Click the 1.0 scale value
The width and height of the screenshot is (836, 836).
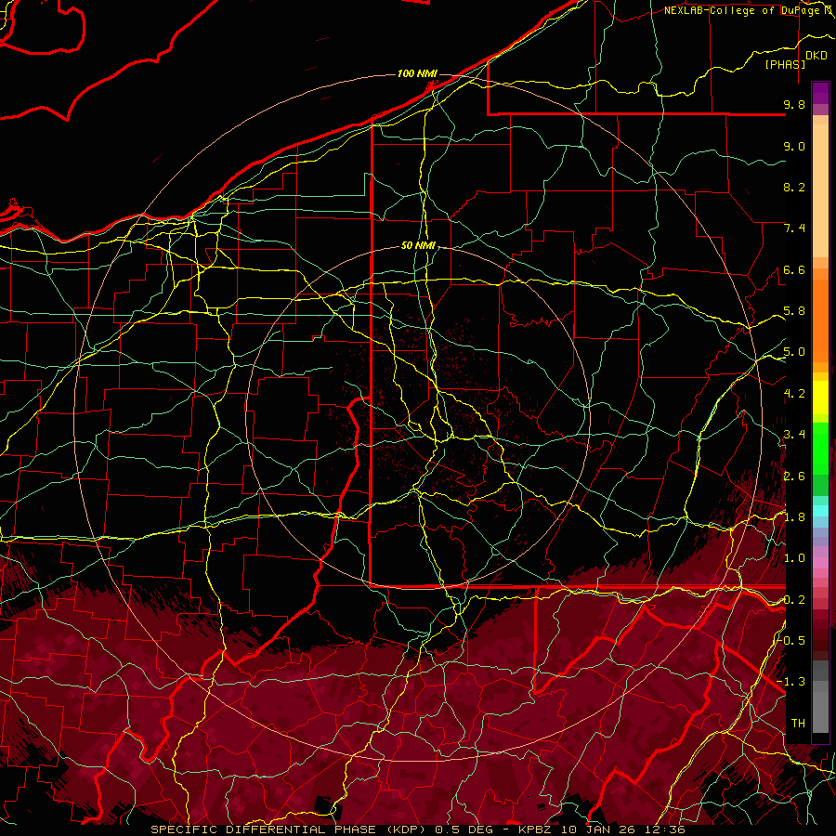coord(794,558)
